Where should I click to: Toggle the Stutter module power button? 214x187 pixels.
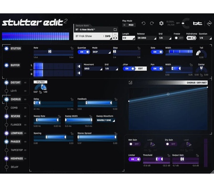(x=6, y=49)
